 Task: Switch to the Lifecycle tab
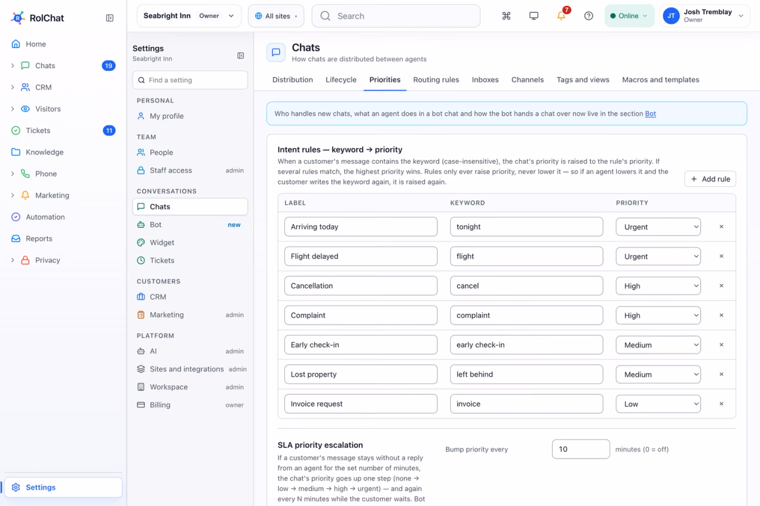[341, 79]
